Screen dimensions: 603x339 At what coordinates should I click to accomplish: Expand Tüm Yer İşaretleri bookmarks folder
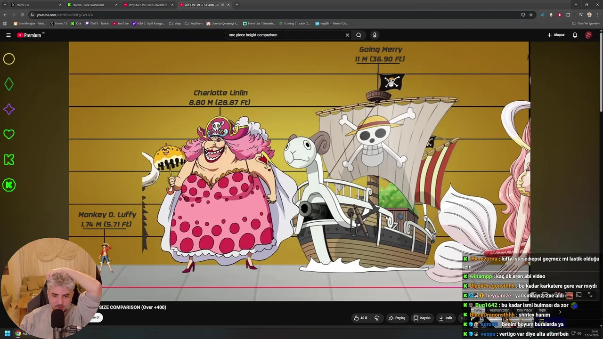[x=586, y=23]
